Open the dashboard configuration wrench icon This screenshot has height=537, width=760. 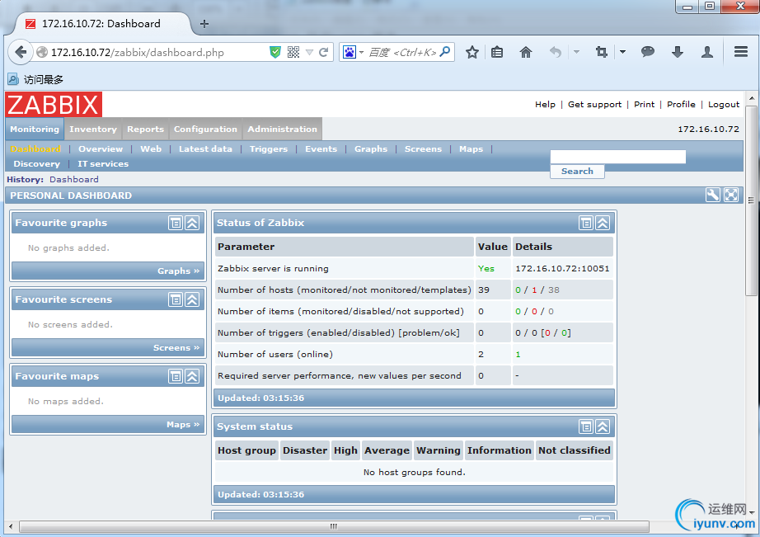click(712, 195)
